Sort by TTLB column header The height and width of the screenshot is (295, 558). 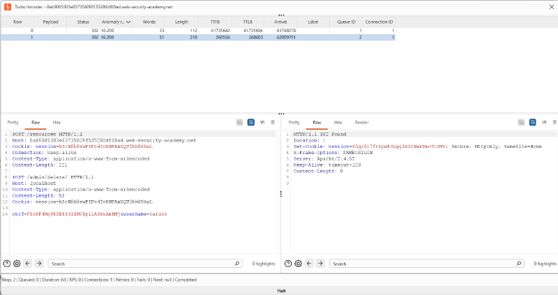pyautogui.click(x=248, y=22)
